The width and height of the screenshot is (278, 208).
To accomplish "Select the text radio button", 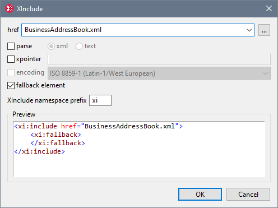I will coord(79,46).
